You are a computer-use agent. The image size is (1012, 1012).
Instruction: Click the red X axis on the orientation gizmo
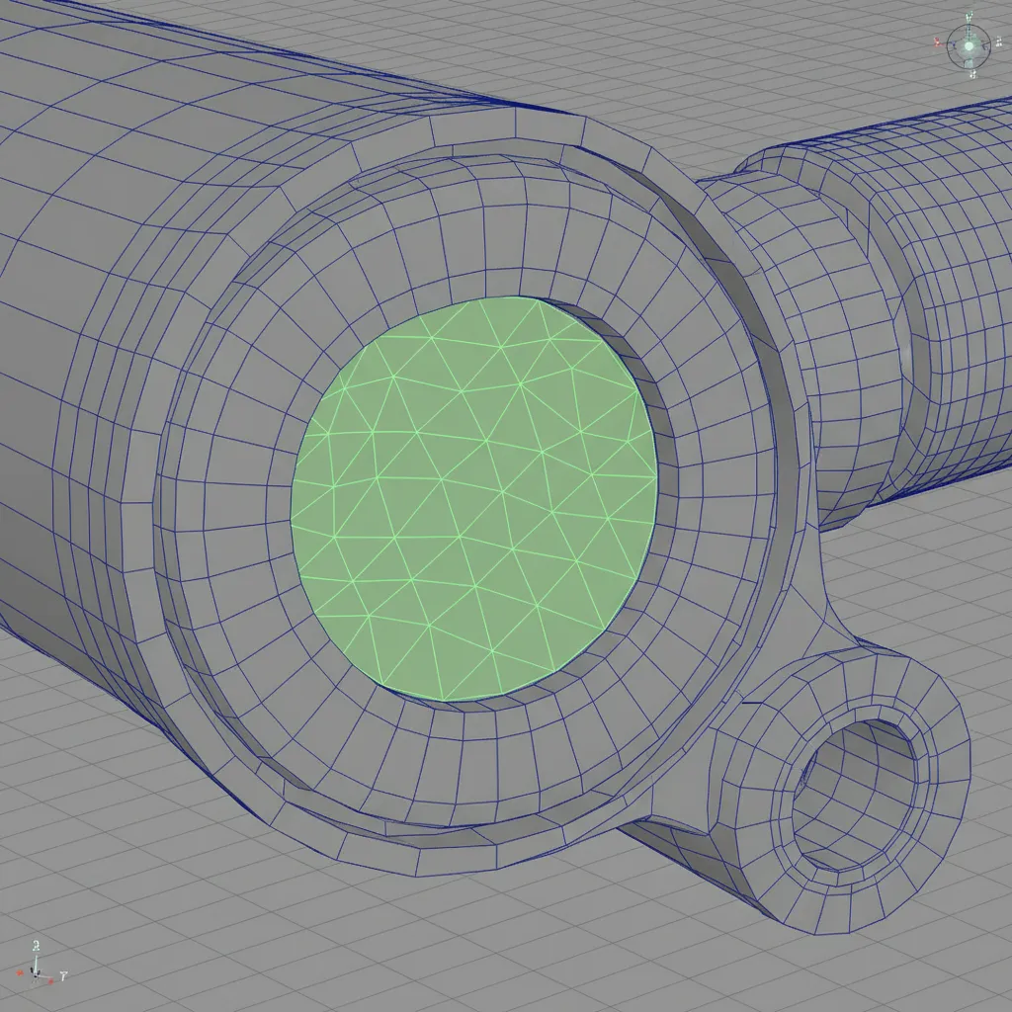[x=937, y=42]
